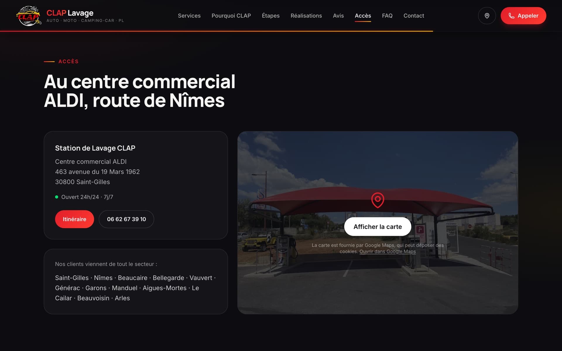Open the Services menu item
562x351 pixels.
click(x=189, y=16)
